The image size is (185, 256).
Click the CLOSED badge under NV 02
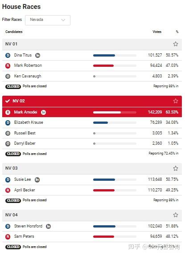[13, 154]
